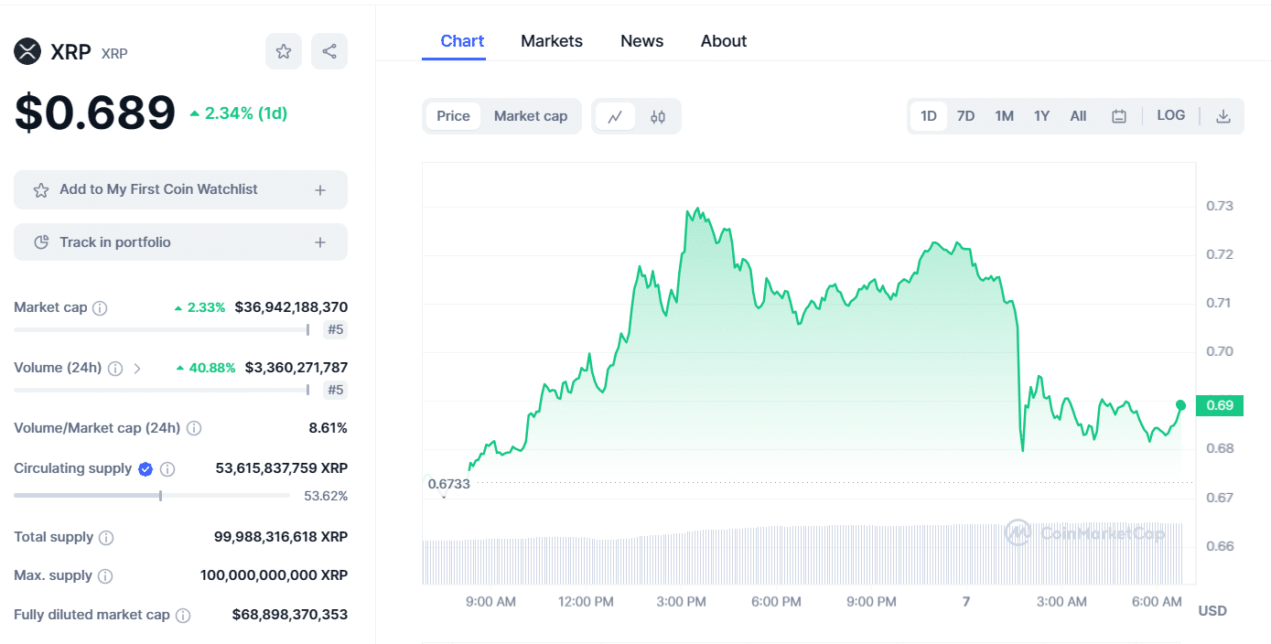Show Market cap info tooltip icon
Image resolution: width=1271 pixels, height=644 pixels.
coord(100,308)
